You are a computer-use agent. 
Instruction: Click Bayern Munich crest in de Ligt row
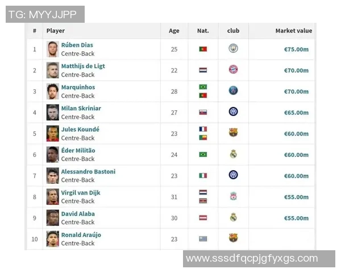233,70
